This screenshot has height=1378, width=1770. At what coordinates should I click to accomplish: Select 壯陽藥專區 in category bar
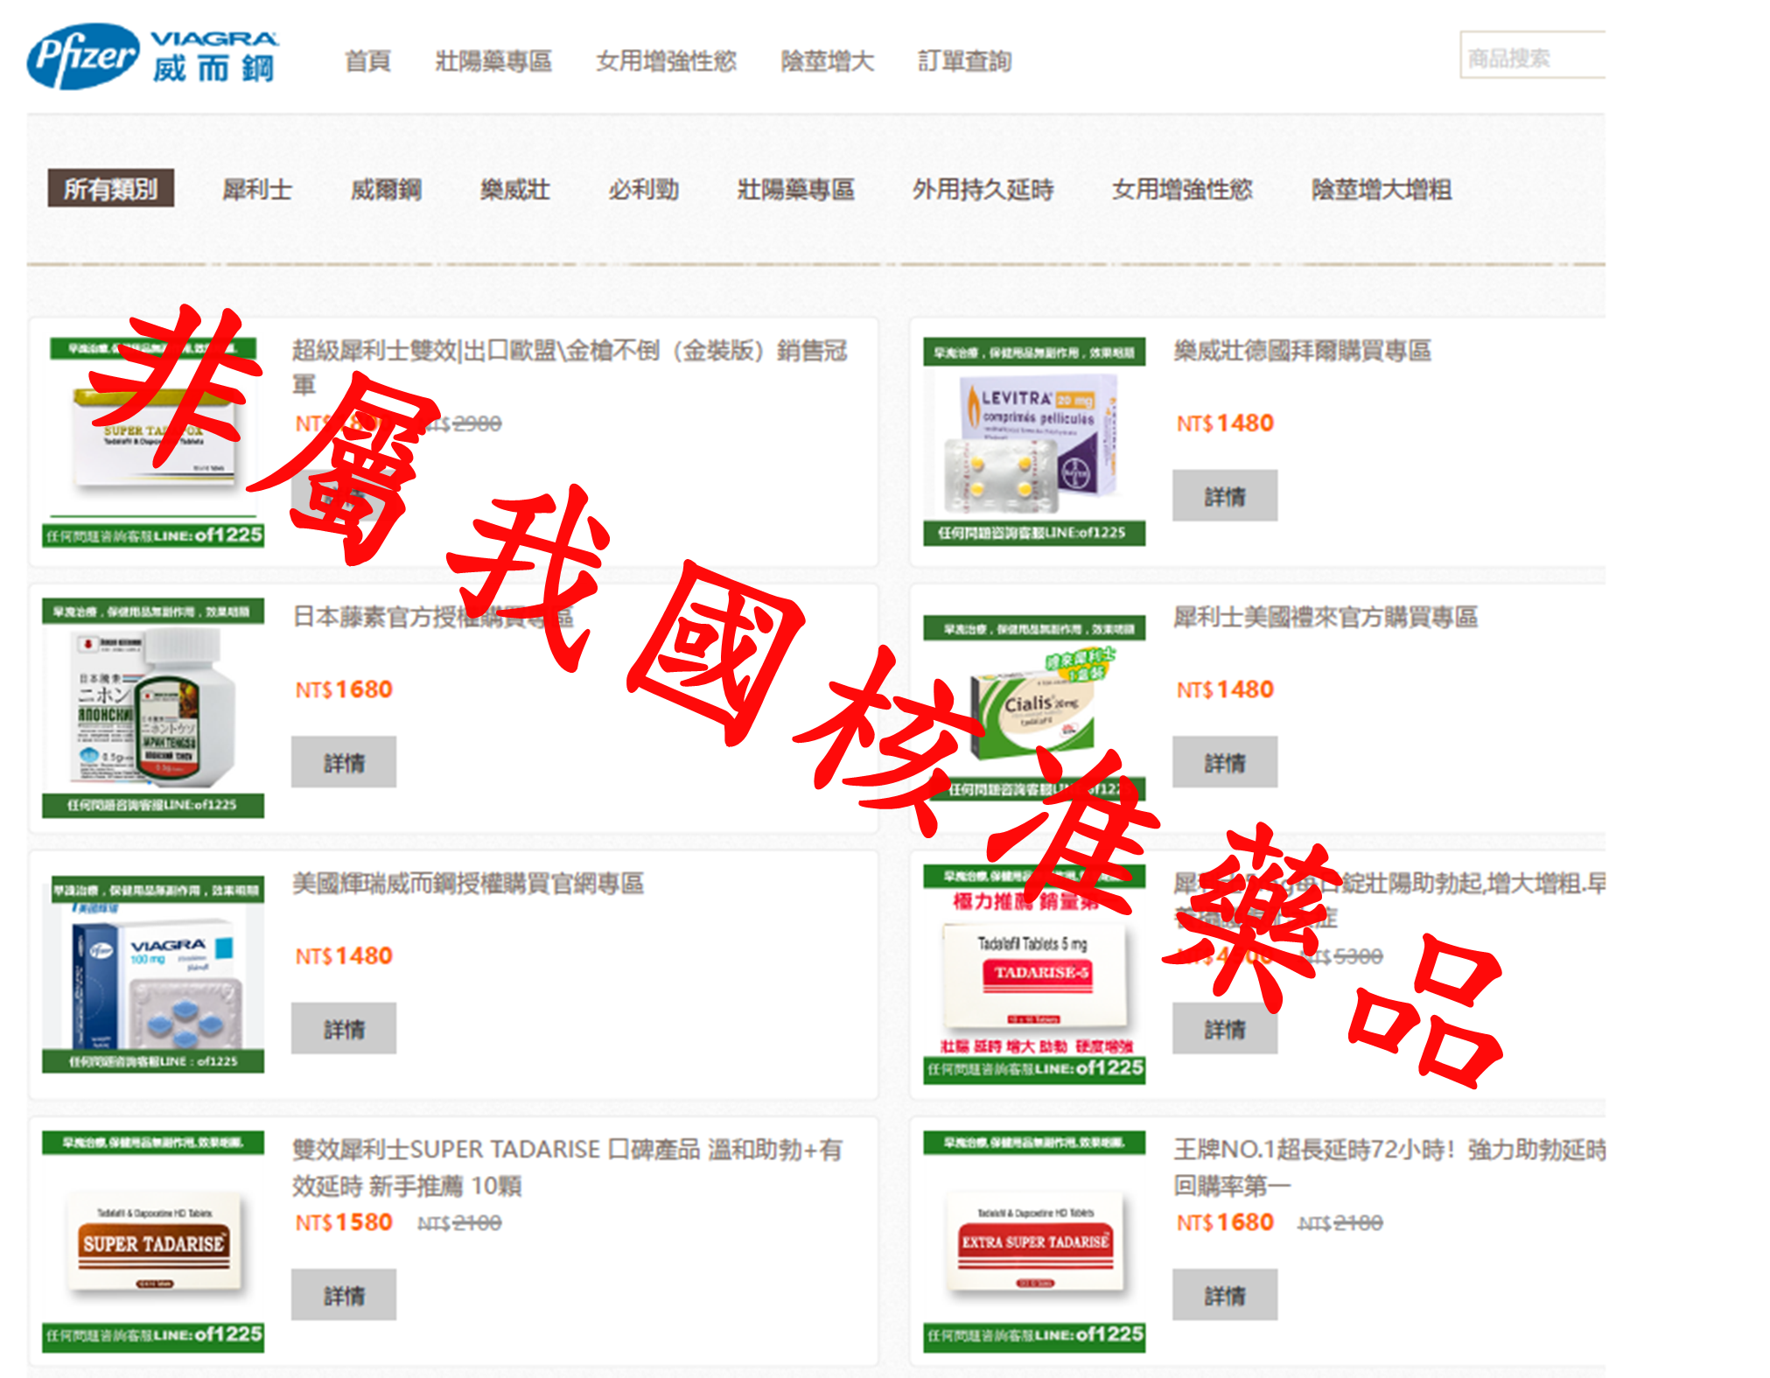795,189
